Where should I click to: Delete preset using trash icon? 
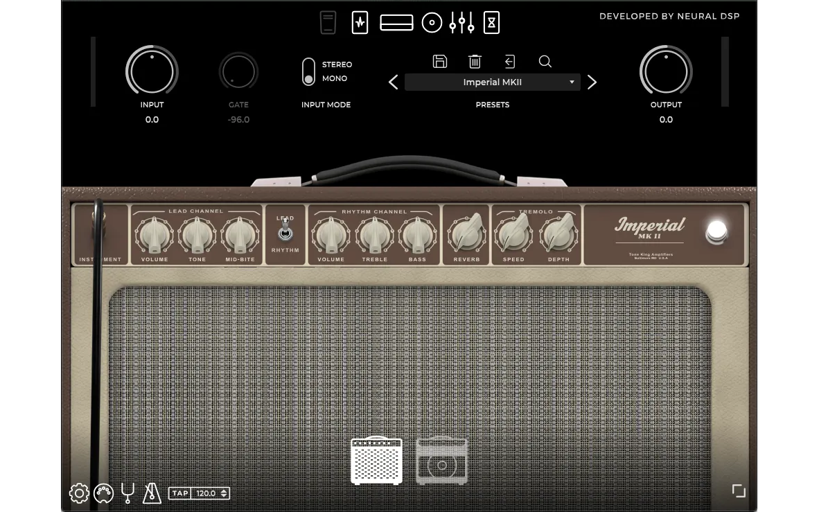[x=475, y=62]
